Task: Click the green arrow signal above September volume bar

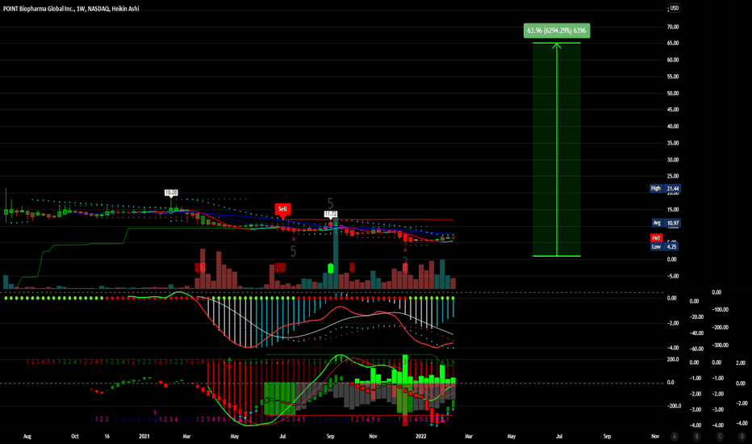Action: tap(331, 268)
